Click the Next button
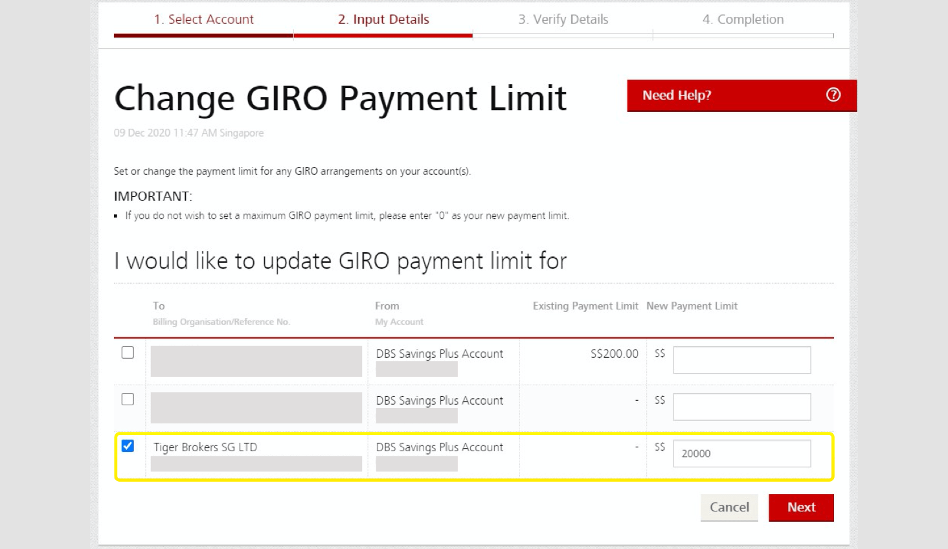948x549 pixels. pos(801,508)
